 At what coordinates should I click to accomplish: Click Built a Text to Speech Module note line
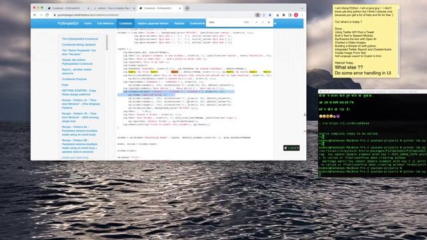354,35
